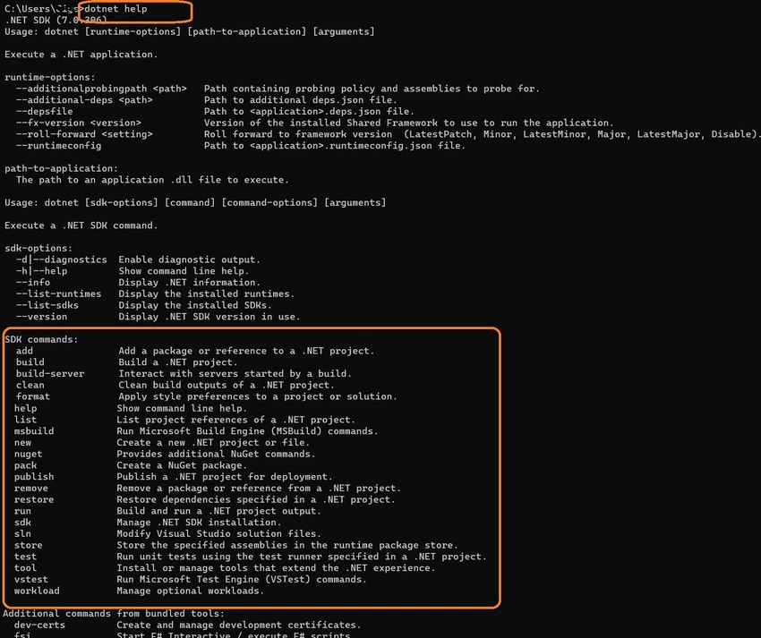Click the 'dotnet help' command text
The image size is (761, 638).
pos(115,9)
